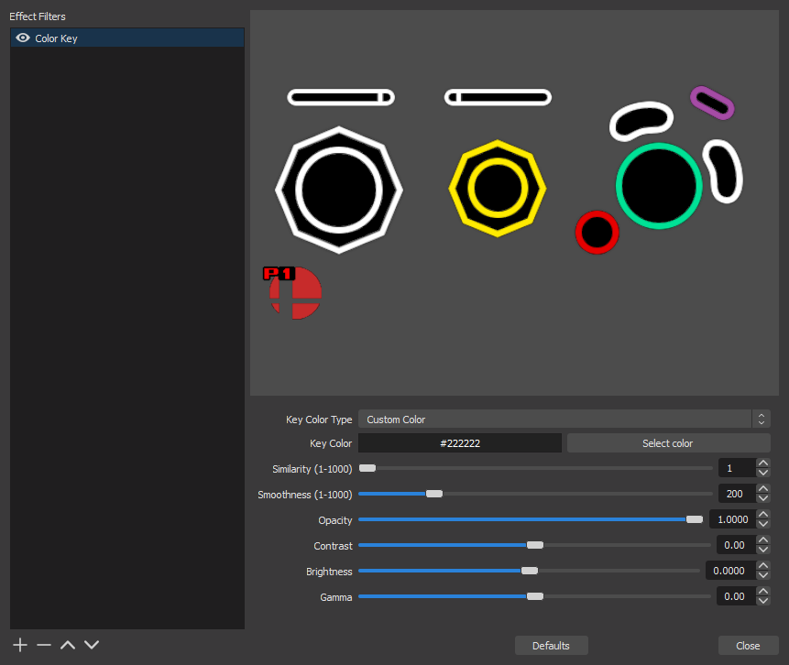Click the green A button in preview
This screenshot has width=789, height=665.
click(659, 186)
